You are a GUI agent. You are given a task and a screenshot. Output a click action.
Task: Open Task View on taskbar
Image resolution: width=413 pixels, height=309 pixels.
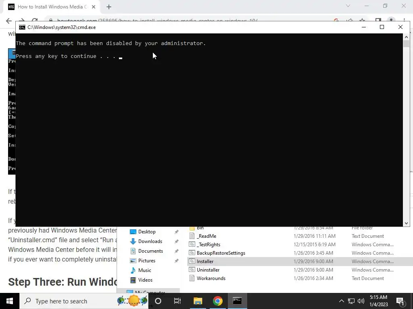pyautogui.click(x=177, y=301)
